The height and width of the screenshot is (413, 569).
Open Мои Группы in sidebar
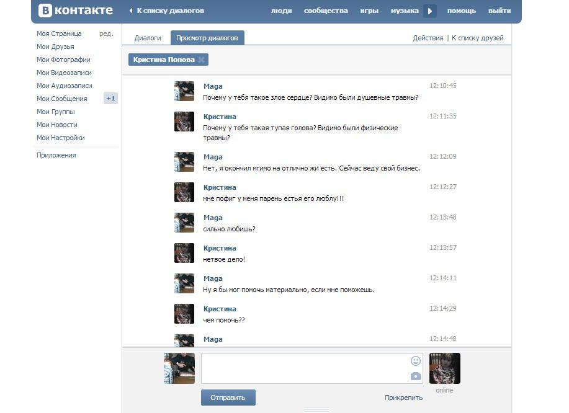tap(56, 112)
